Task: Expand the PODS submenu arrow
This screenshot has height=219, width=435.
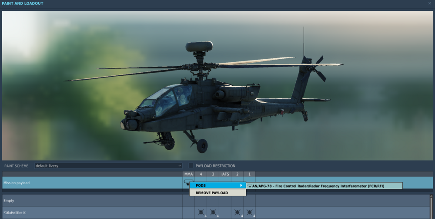Action: click(241, 185)
